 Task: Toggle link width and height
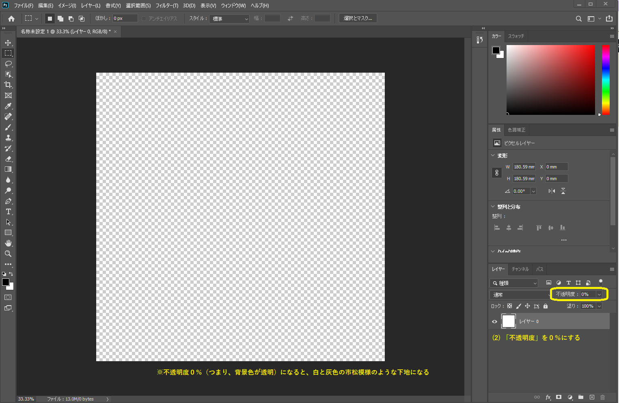pyautogui.click(x=497, y=172)
